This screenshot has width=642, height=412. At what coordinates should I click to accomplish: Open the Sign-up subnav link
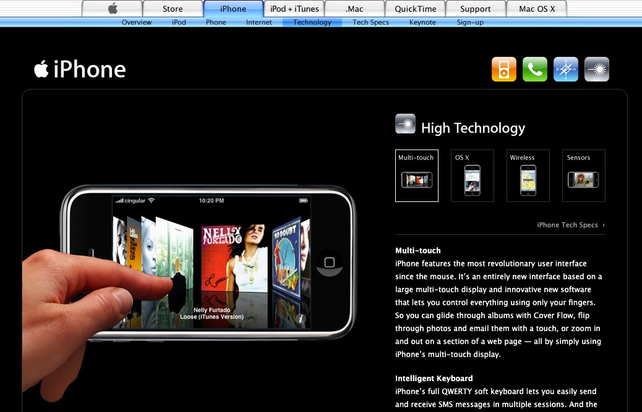(x=470, y=22)
